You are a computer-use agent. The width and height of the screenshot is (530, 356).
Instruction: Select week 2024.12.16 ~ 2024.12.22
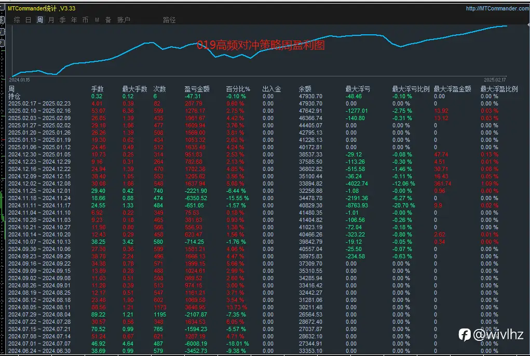tap(39, 169)
